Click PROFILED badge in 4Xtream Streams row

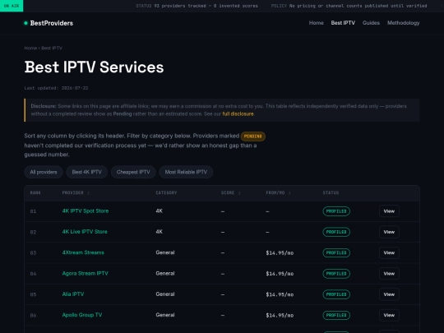click(x=336, y=253)
